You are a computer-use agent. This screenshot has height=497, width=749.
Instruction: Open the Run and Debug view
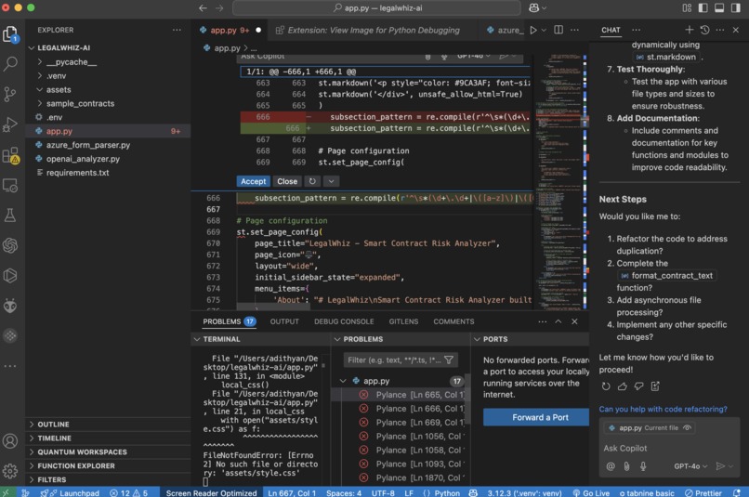pyautogui.click(x=10, y=124)
